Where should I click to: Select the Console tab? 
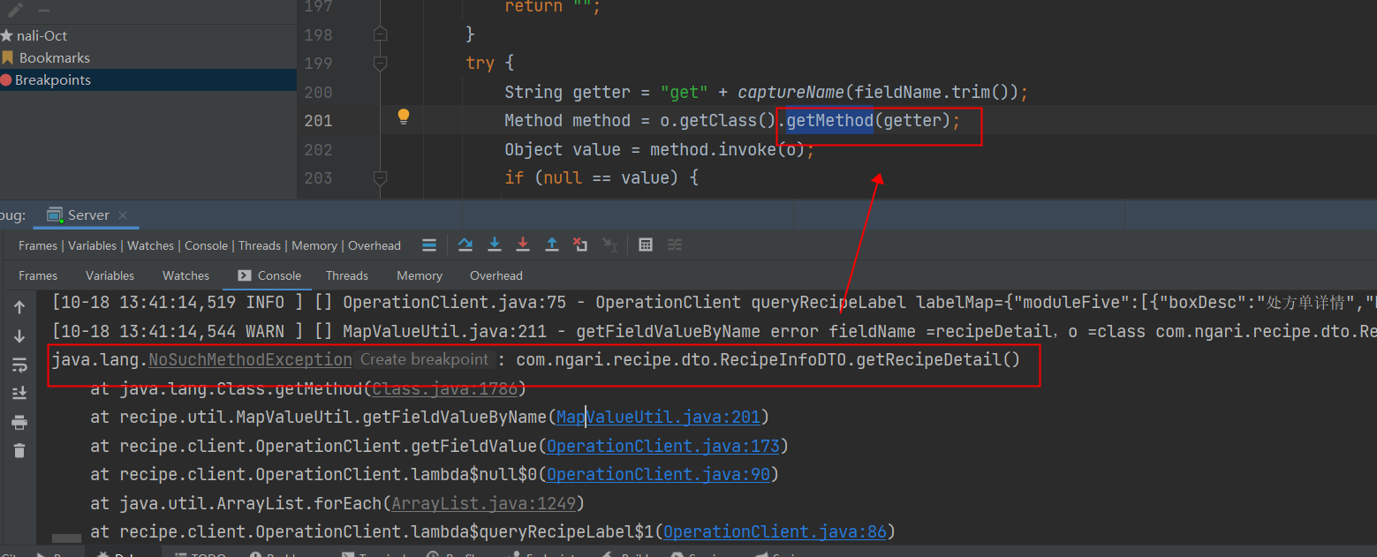(269, 275)
